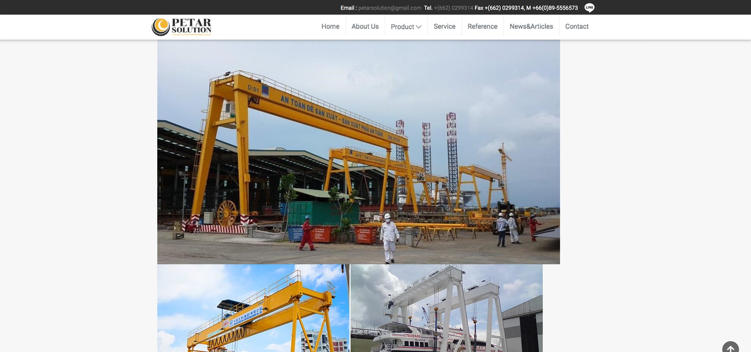Image resolution: width=751 pixels, height=352 pixels.
Task: Click the Tel. +(662) 0299314 phone link
Action: coord(453,8)
